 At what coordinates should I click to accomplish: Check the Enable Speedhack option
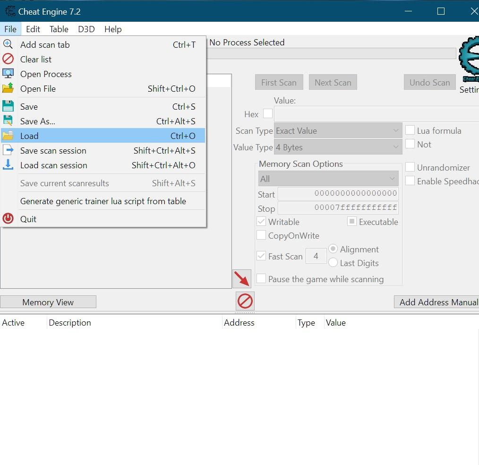coord(410,181)
